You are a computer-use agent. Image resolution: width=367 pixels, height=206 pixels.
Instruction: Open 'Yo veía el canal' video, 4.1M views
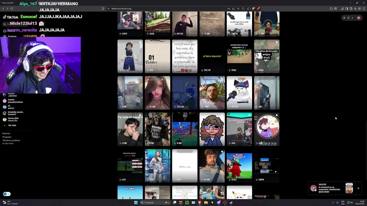click(x=130, y=129)
